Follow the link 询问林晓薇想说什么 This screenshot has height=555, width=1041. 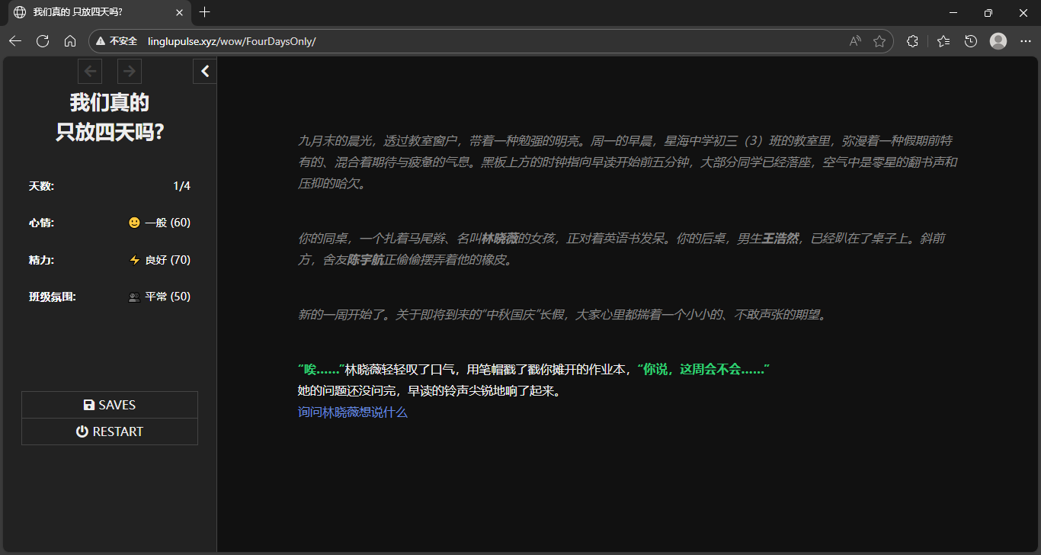352,412
